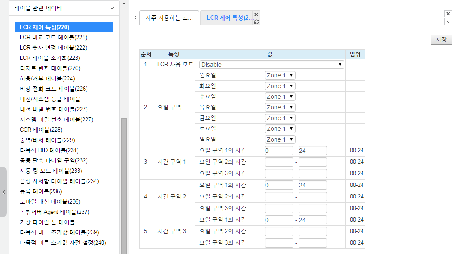
Task: Collapse the 테이블 관련 데이터 section
Action: click(112, 8)
